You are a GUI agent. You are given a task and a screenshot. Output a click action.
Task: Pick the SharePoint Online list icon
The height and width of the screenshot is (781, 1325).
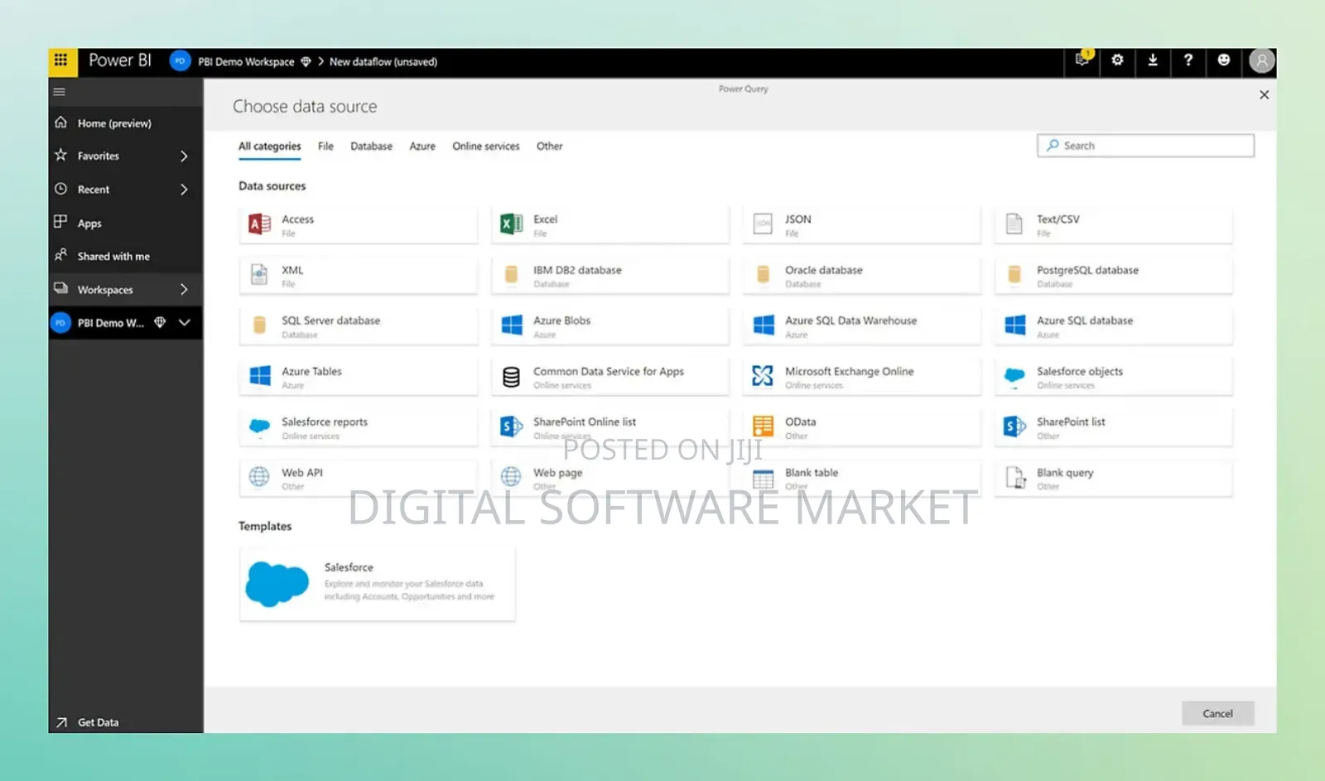point(512,427)
